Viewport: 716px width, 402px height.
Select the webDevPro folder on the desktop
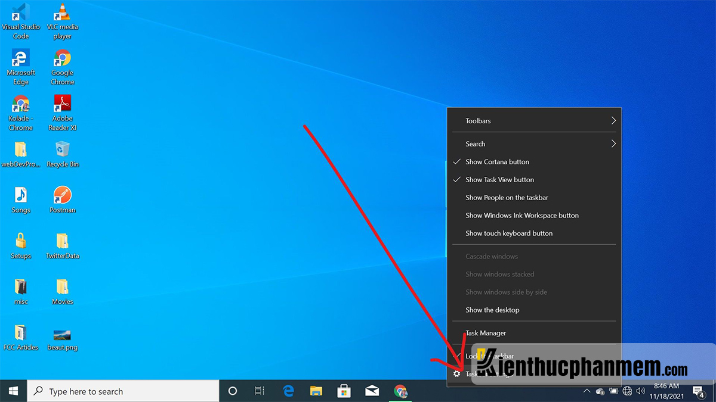[x=21, y=154]
